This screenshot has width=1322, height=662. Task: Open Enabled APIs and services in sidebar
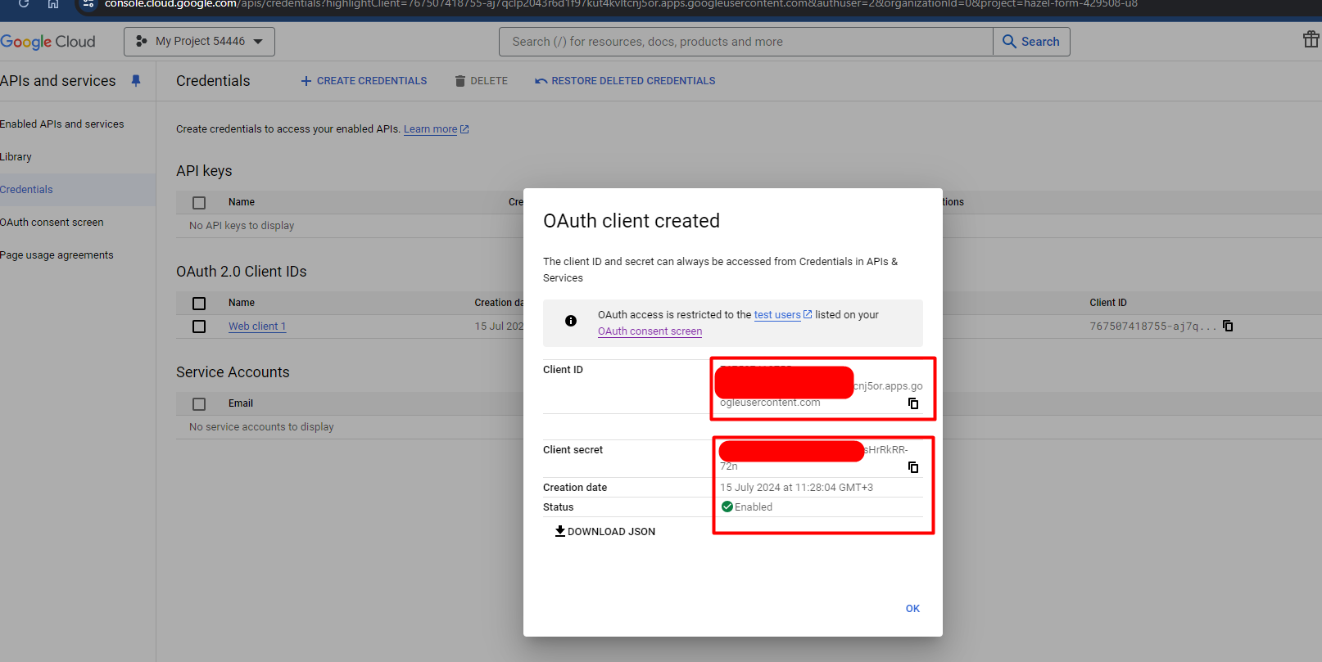(62, 124)
